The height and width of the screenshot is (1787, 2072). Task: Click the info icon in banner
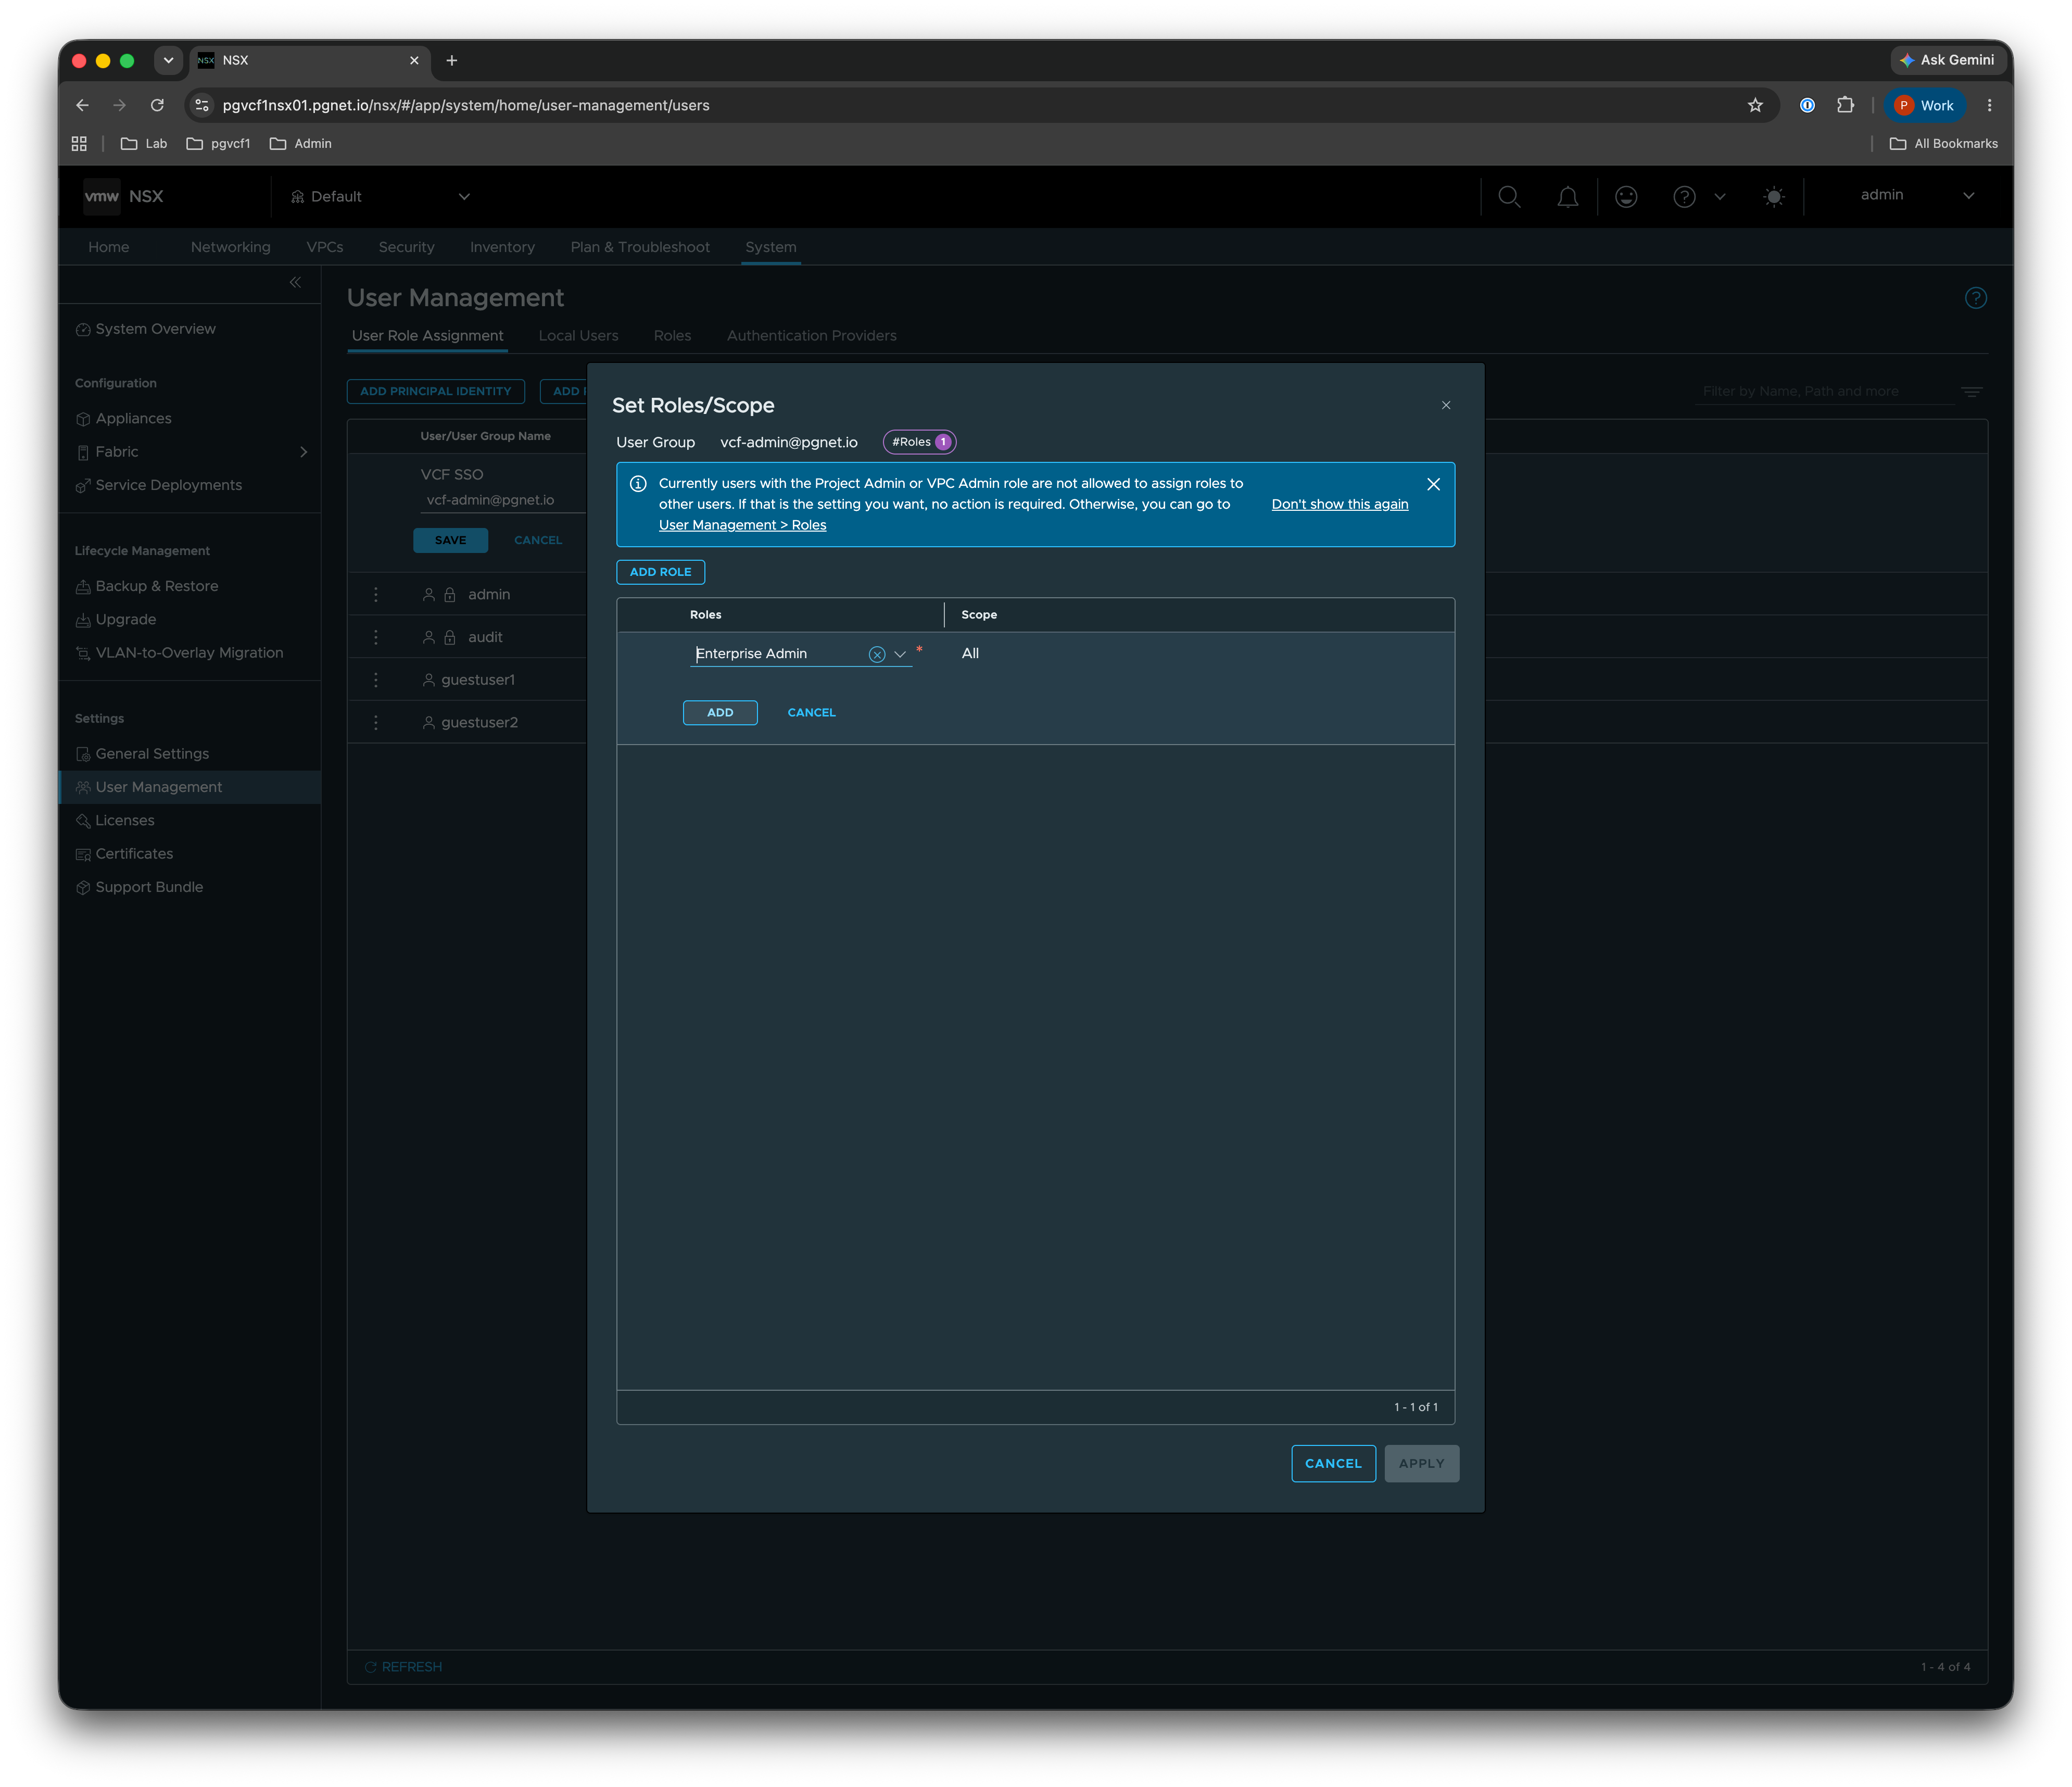pos(638,484)
